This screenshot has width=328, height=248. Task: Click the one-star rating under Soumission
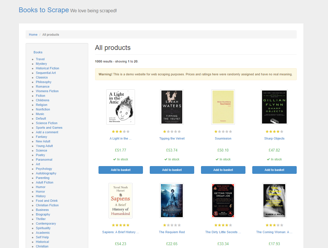223,132
